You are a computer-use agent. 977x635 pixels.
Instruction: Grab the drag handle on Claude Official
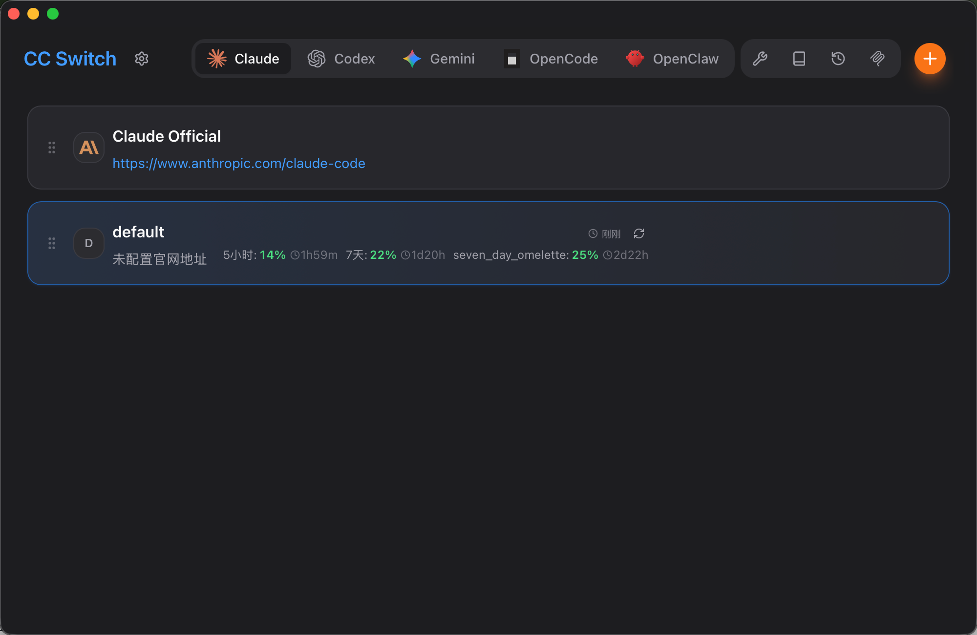pyautogui.click(x=52, y=148)
